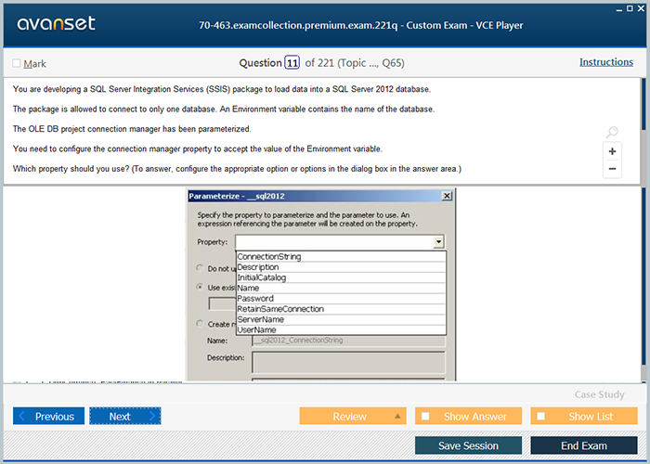Select the 'Do not use' radio option
The image size is (650, 464).
(x=200, y=268)
